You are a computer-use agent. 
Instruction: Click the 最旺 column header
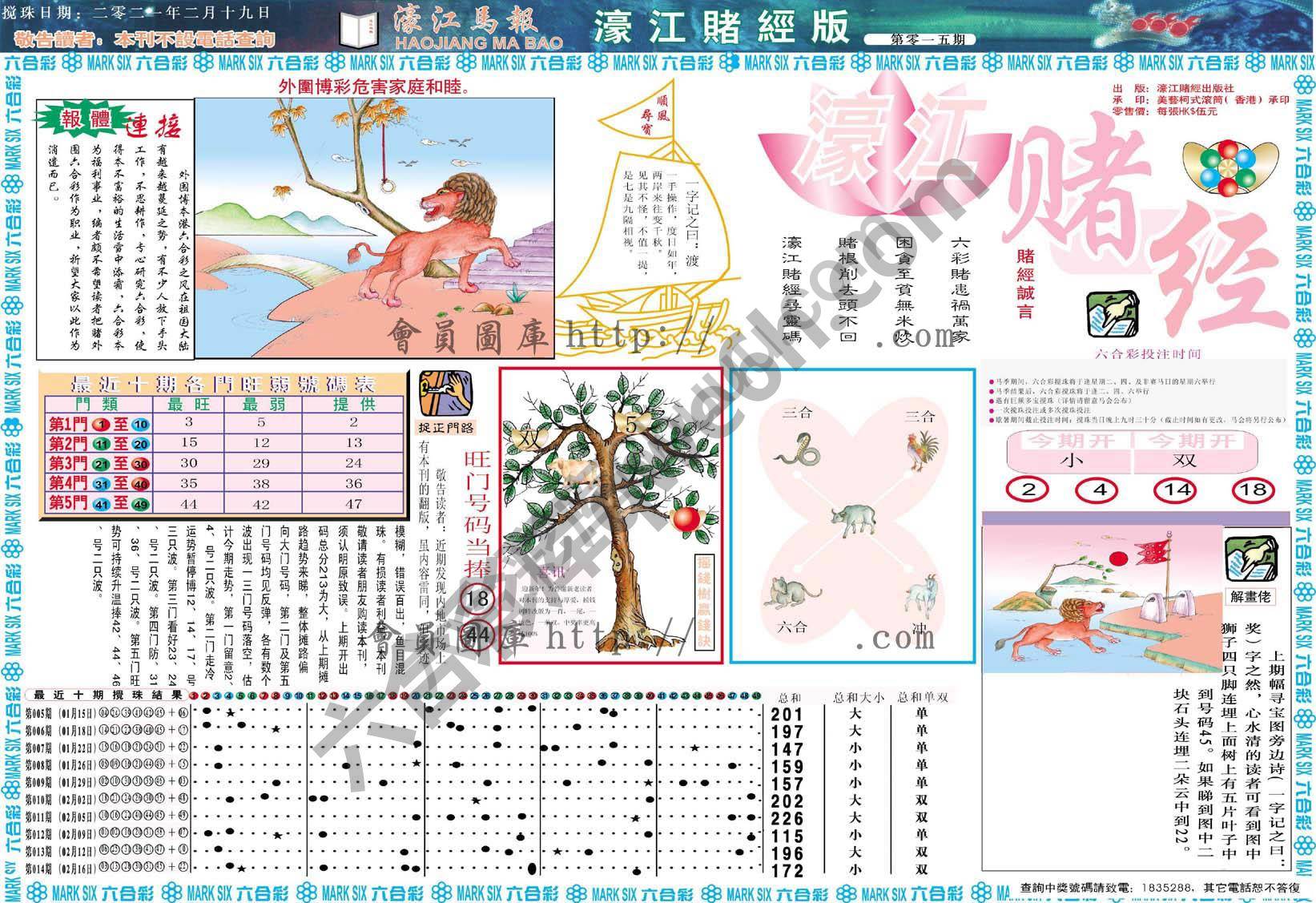tap(187, 404)
